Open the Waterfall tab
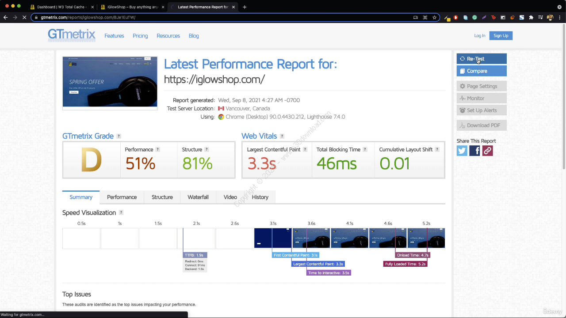Image resolution: width=566 pixels, height=318 pixels. click(x=198, y=197)
